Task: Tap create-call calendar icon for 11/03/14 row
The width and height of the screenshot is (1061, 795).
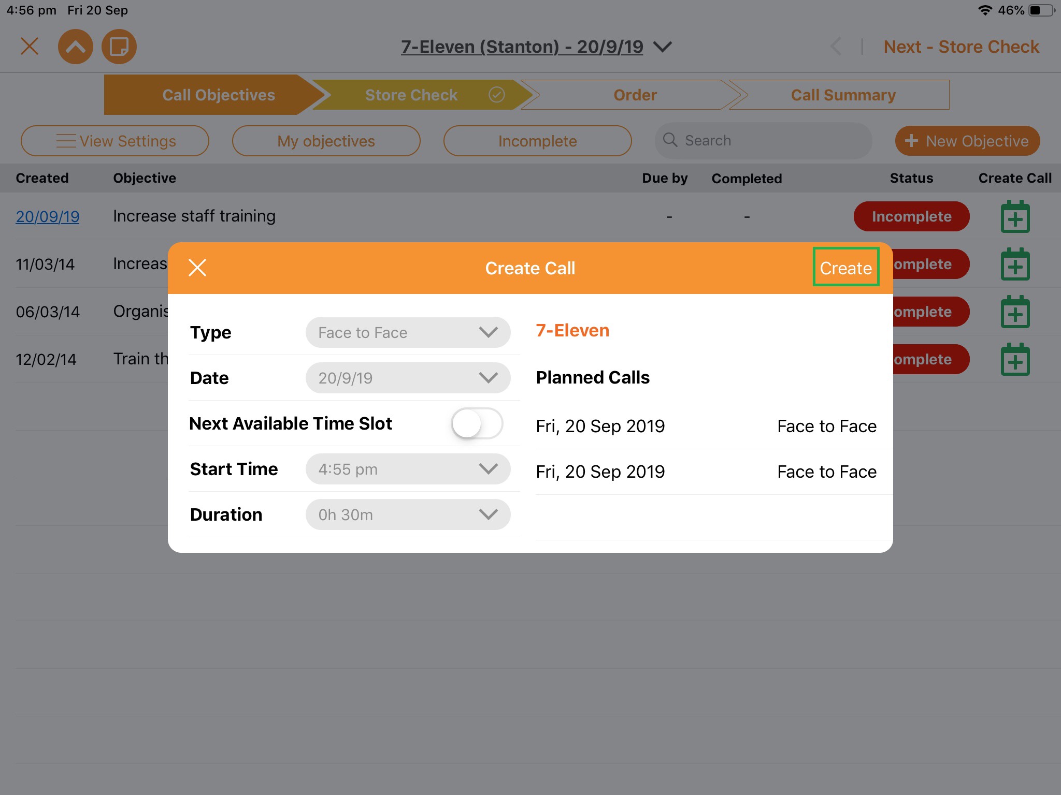Action: point(1015,264)
